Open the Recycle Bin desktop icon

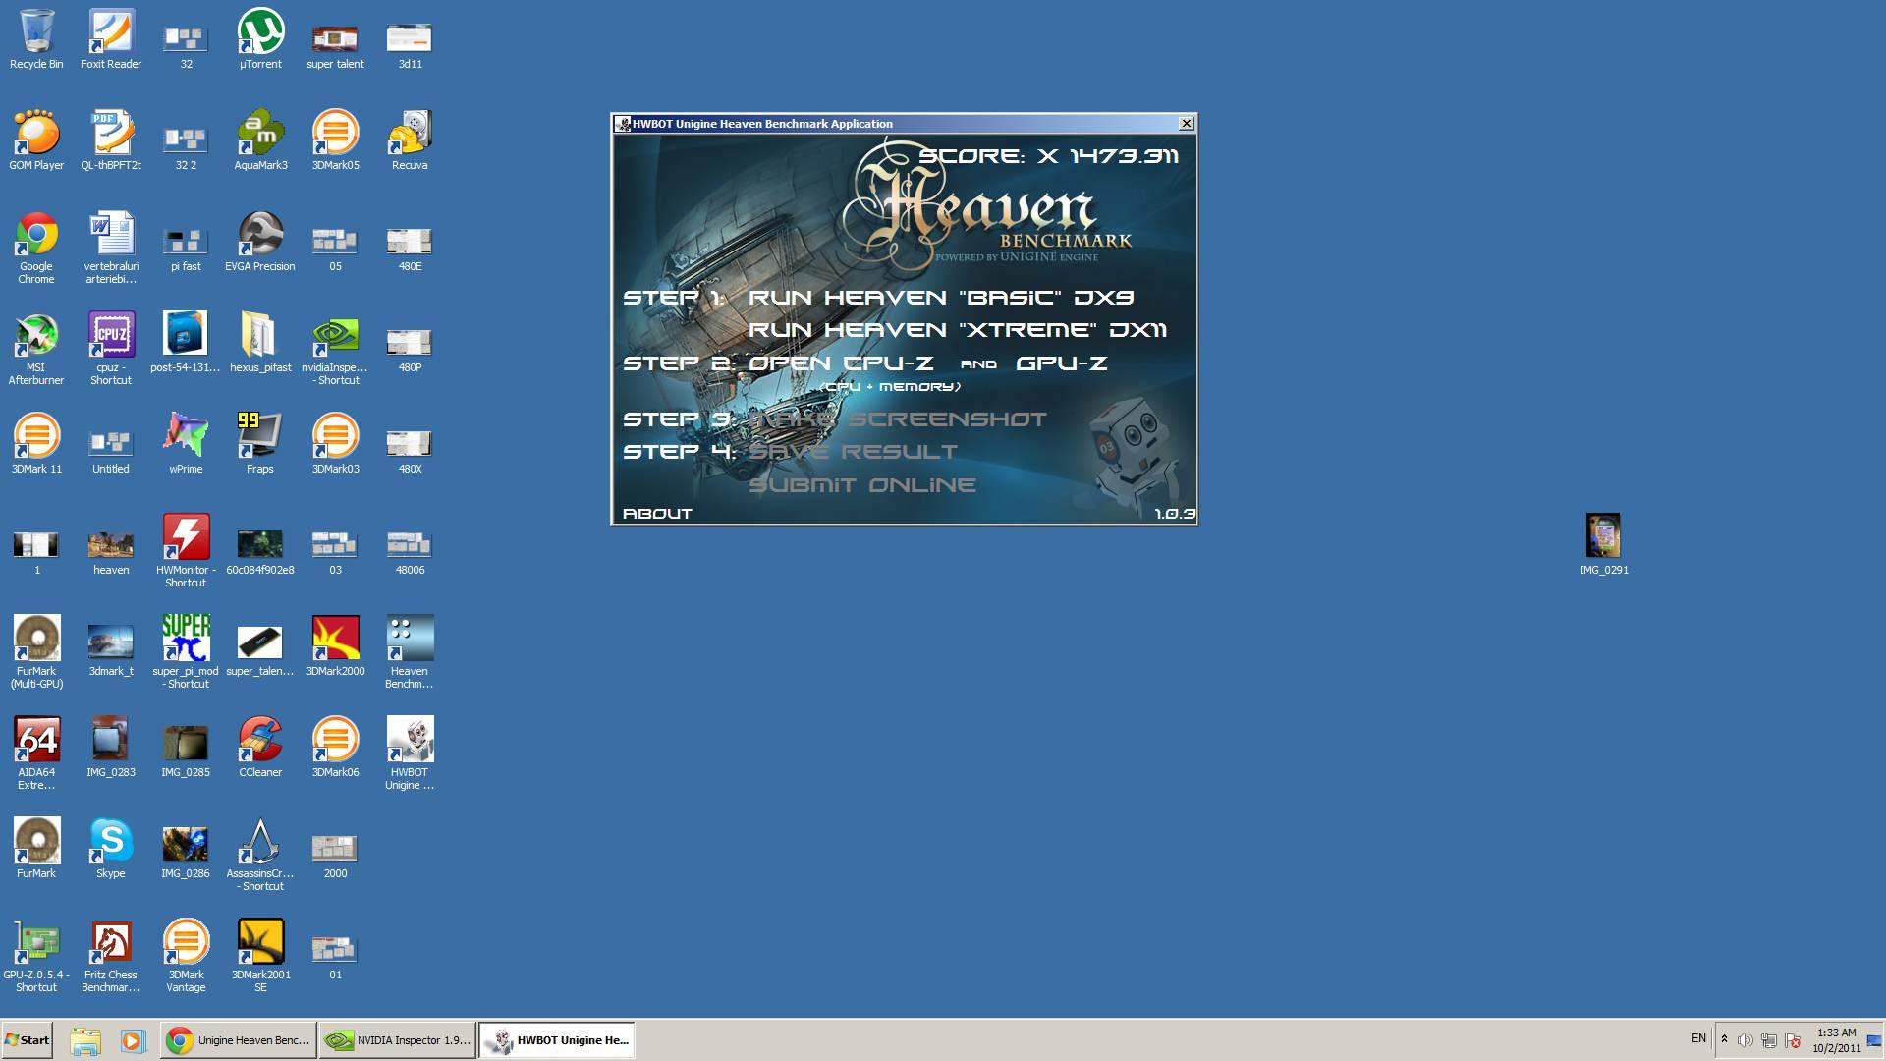point(36,39)
